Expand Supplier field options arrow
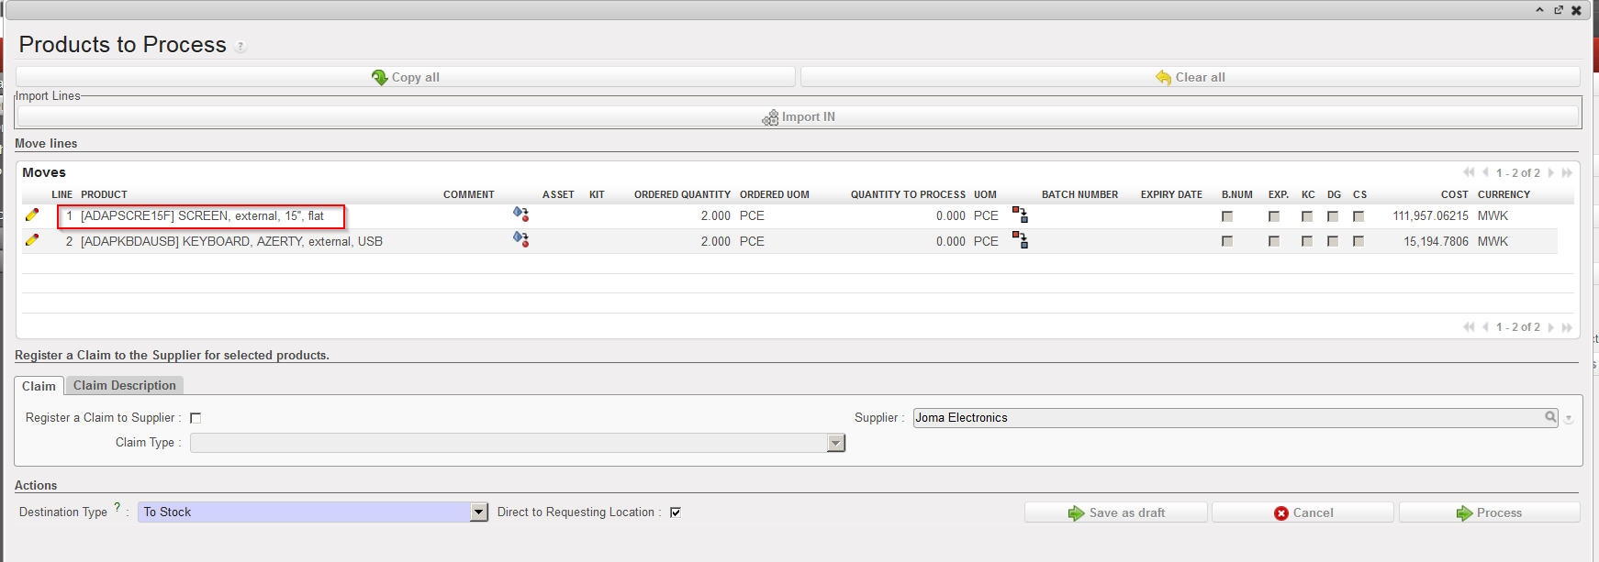The width and height of the screenshot is (1599, 562). pos(1569,418)
